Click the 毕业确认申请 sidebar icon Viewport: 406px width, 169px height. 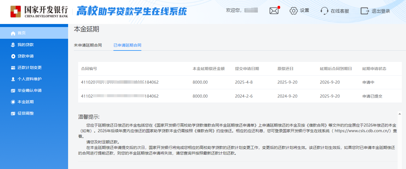click(13, 91)
